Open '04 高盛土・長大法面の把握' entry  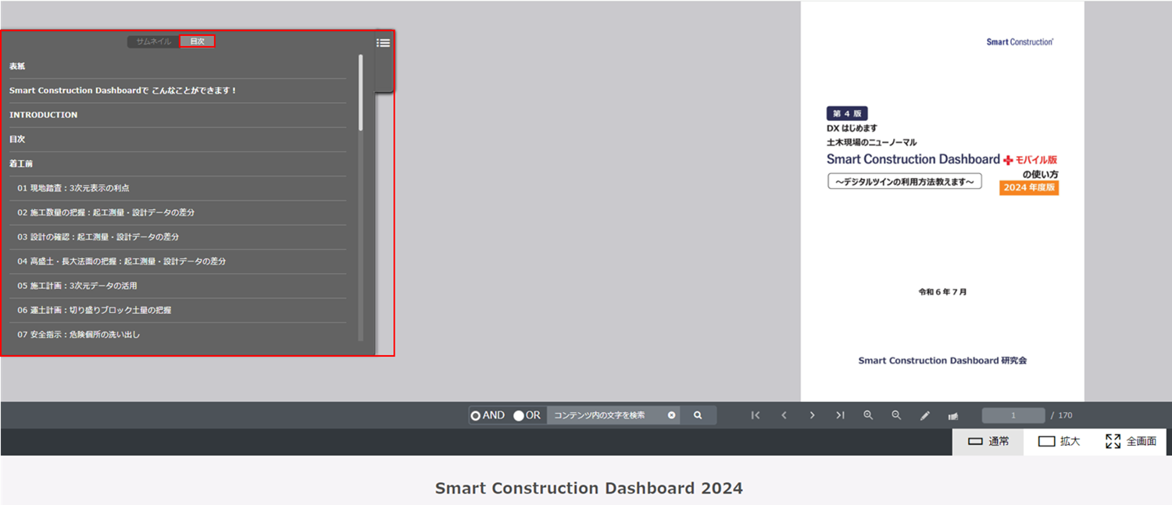(177, 261)
